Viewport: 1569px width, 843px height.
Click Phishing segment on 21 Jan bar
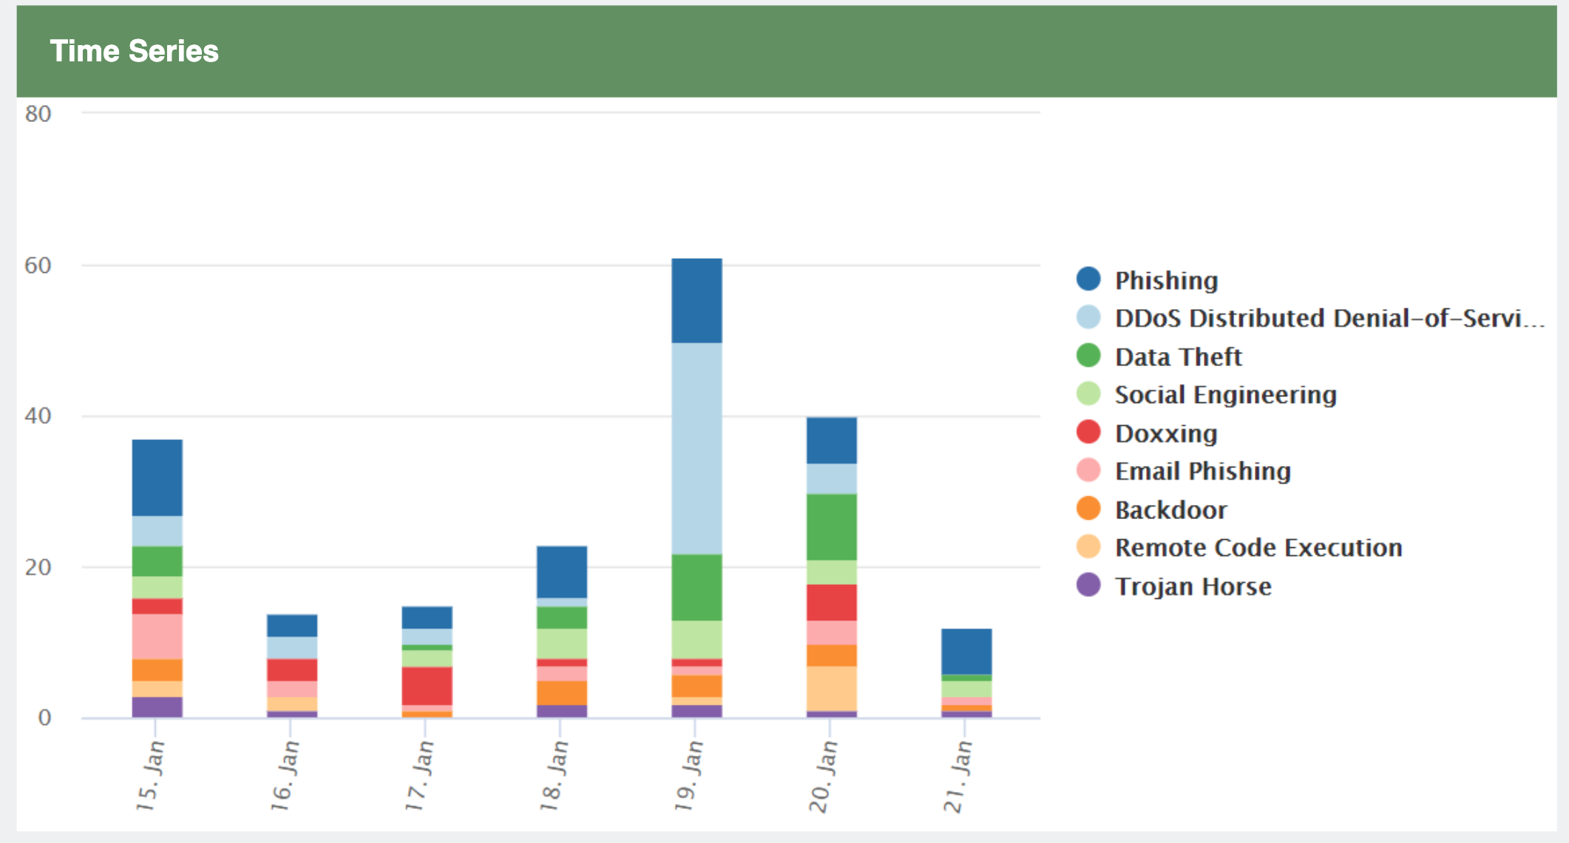[x=966, y=651]
